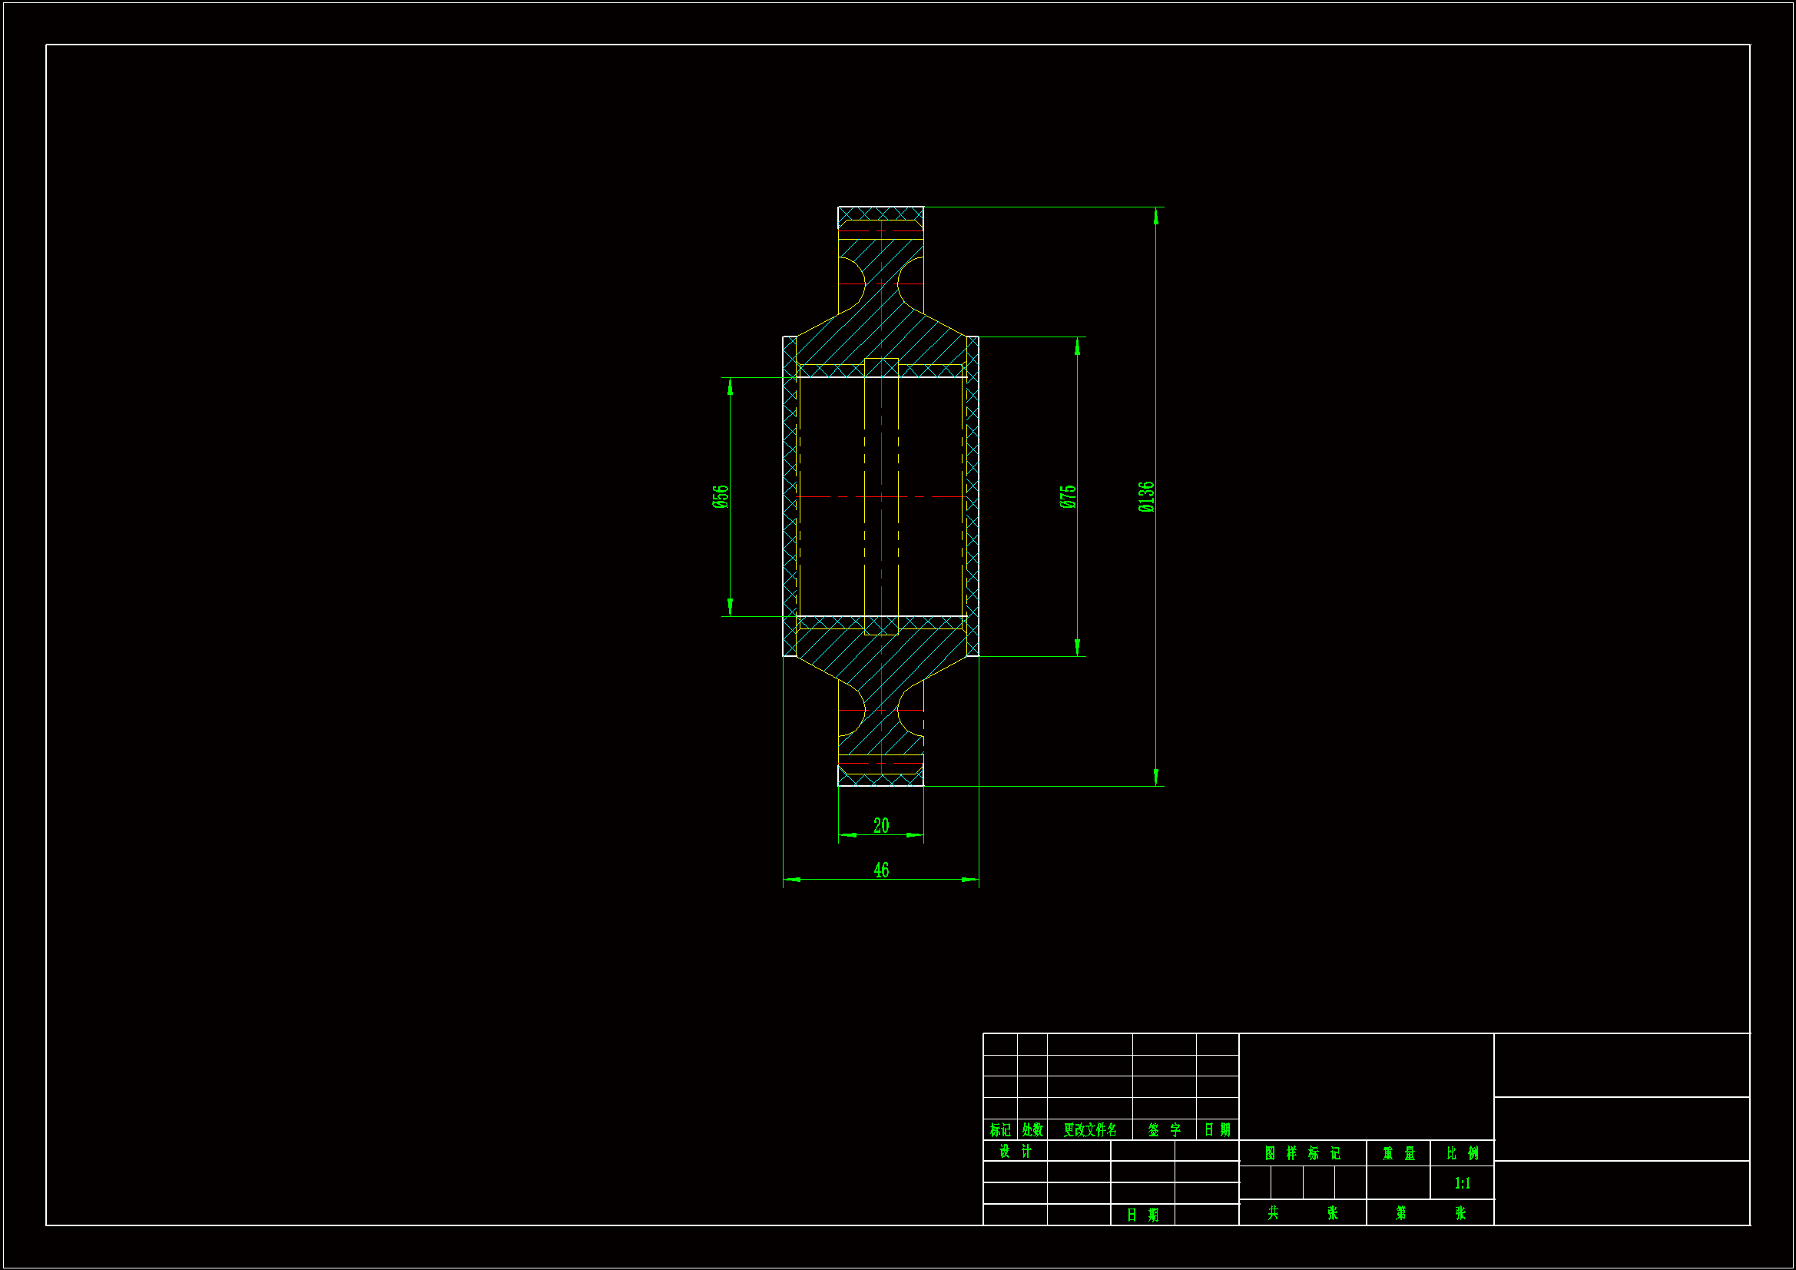Click the 日期 label in bottom row
The image size is (1796, 1270).
tap(1142, 1215)
